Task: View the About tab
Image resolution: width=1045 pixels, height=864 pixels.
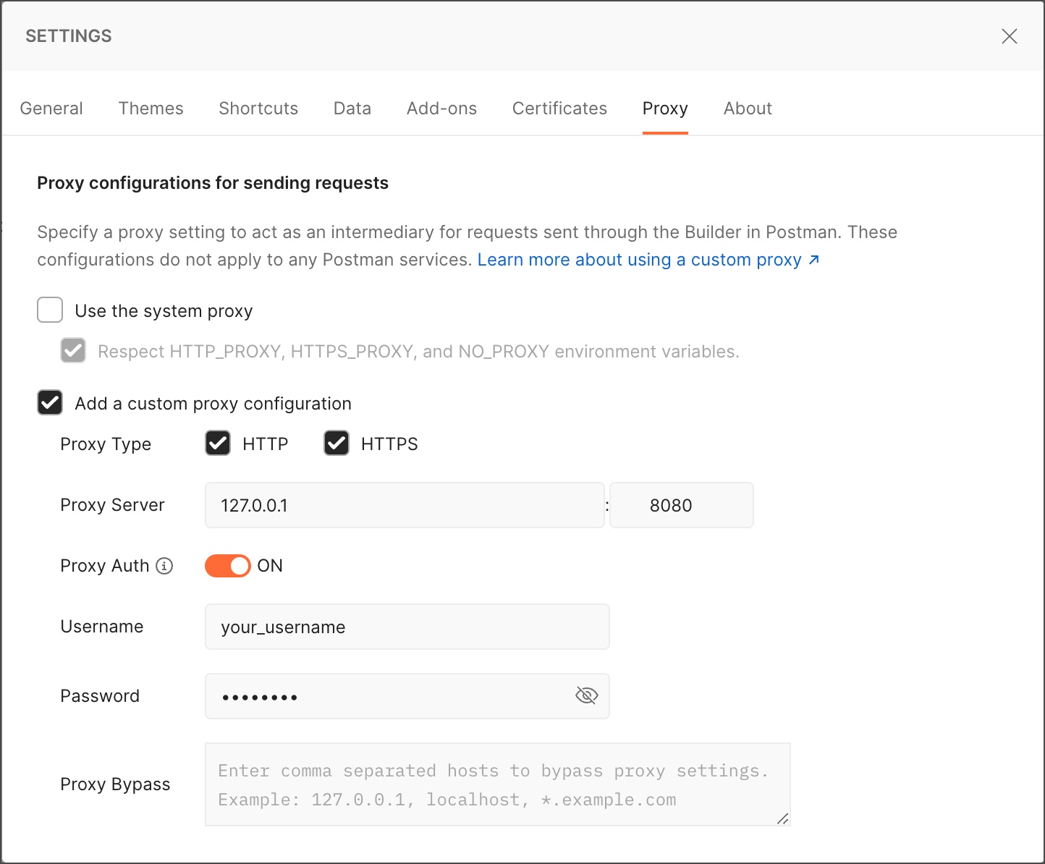Action: point(747,108)
